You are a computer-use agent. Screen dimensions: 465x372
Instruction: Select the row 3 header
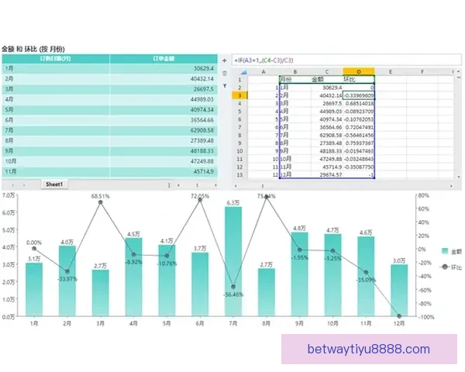tap(239, 95)
